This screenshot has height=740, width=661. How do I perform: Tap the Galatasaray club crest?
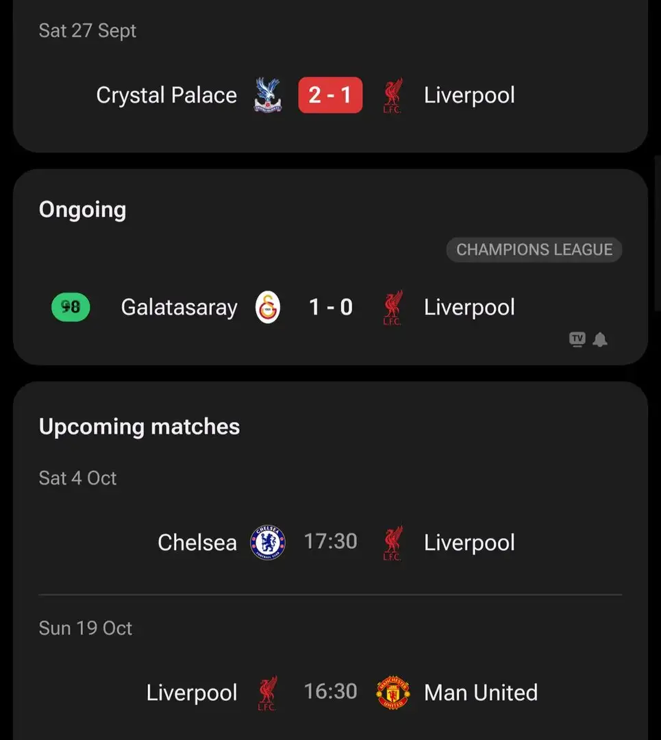268,308
